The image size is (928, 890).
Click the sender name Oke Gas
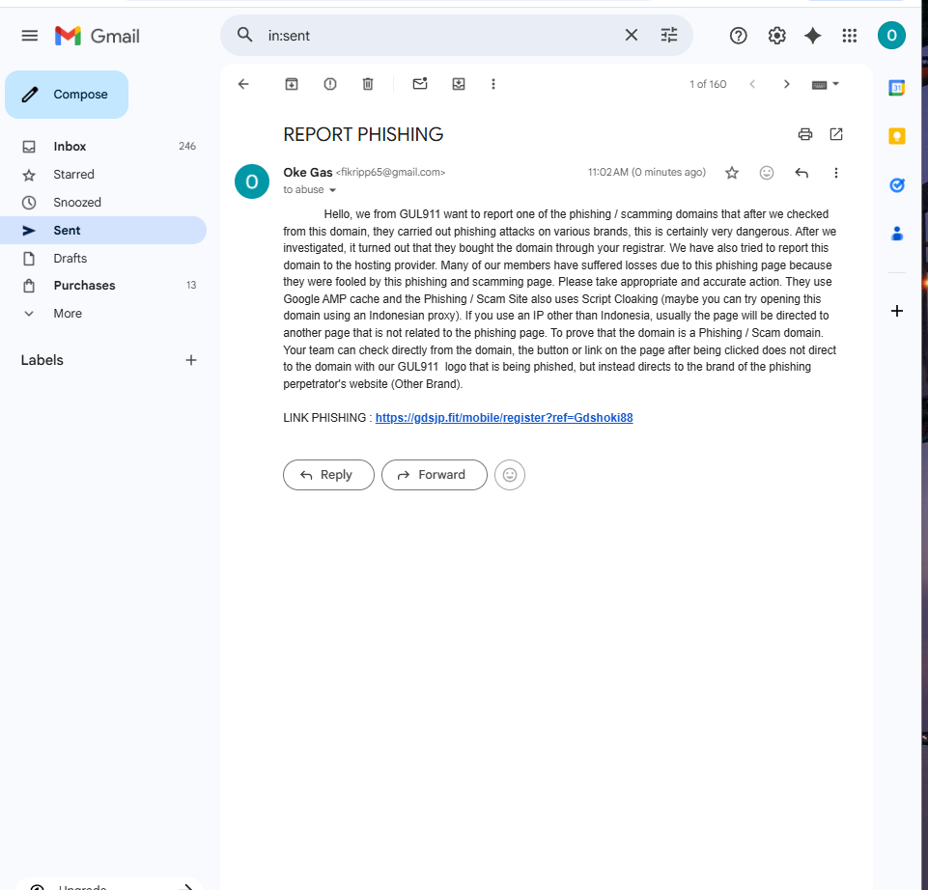tap(308, 172)
